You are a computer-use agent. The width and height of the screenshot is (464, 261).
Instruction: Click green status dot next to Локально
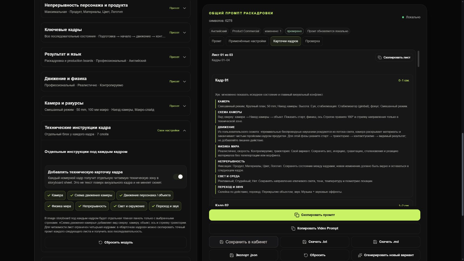[x=403, y=17]
